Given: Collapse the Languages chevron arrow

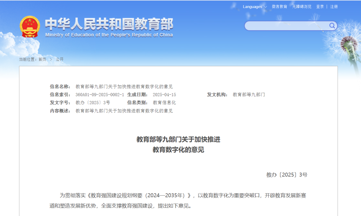Looking at the screenshot, I should click(x=265, y=7).
